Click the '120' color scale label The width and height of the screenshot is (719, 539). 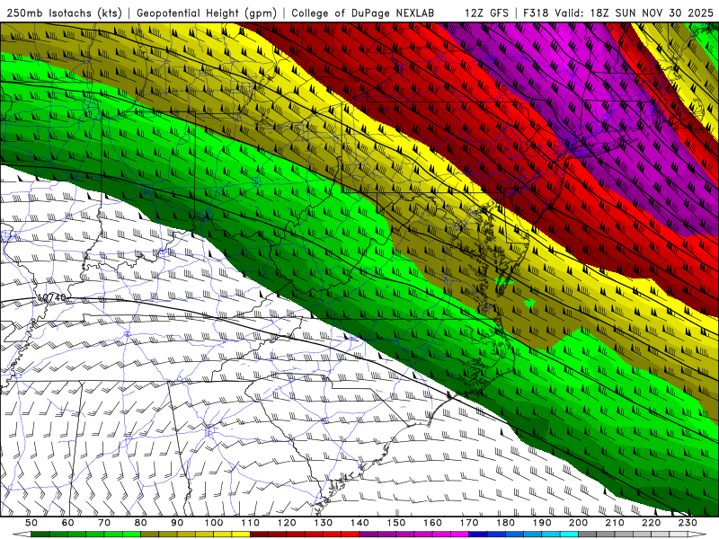tap(287, 523)
